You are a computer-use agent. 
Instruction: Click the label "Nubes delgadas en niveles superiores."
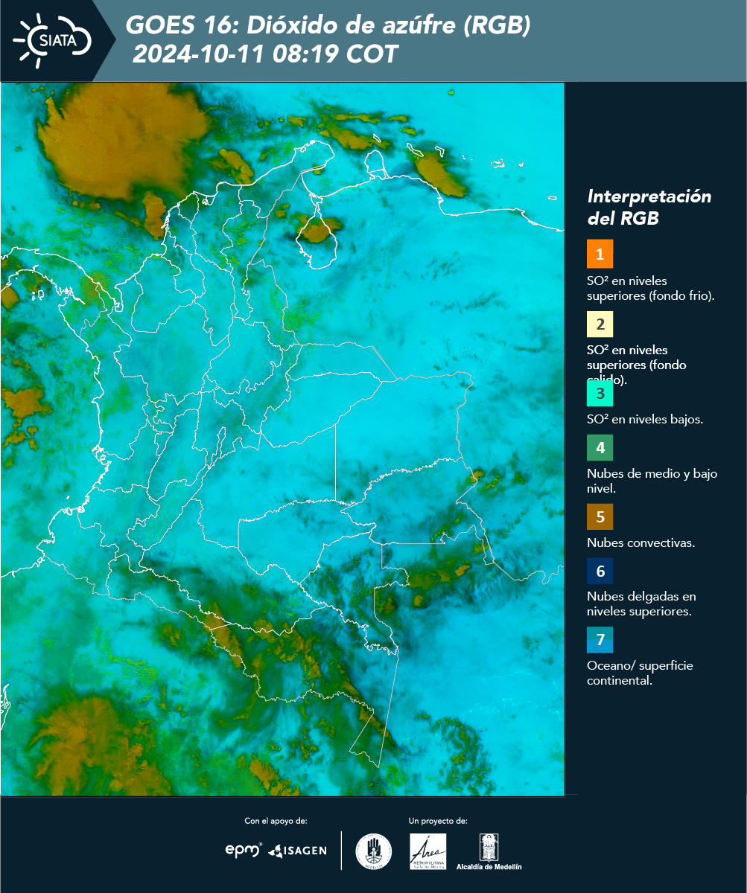[641, 604]
